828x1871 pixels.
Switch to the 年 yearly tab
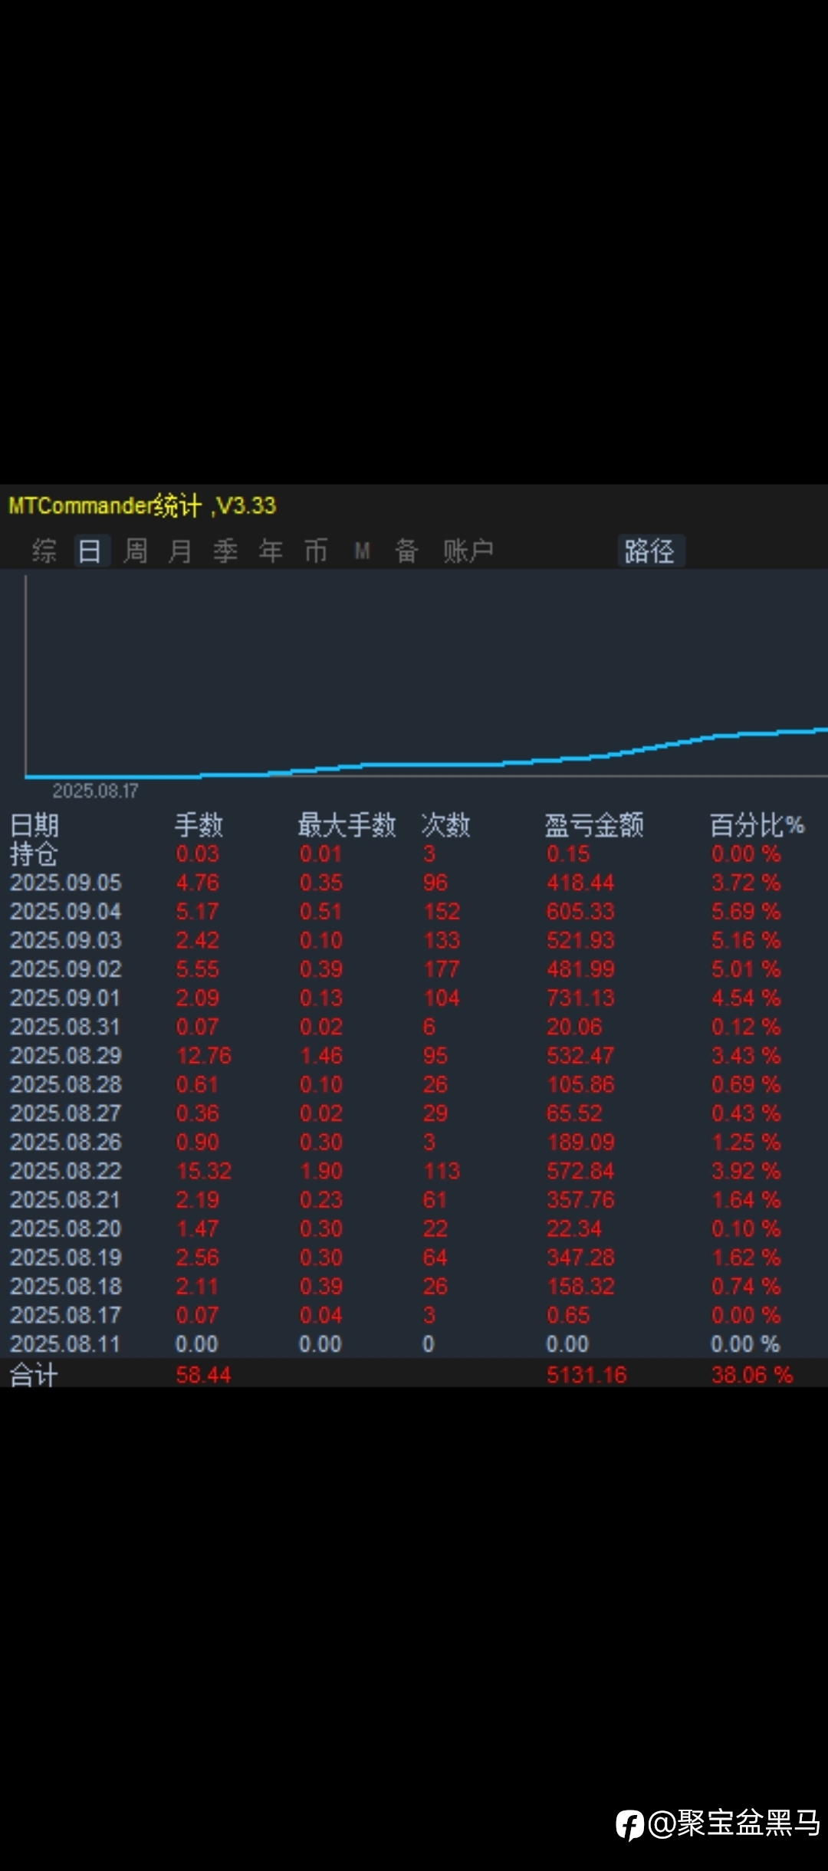tap(271, 551)
